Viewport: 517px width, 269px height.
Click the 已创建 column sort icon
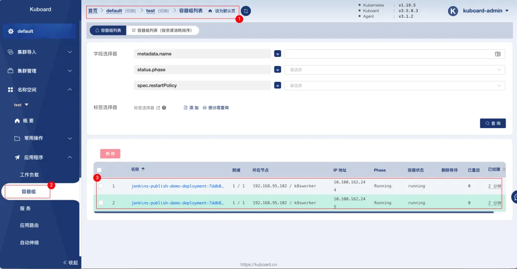(504, 169)
